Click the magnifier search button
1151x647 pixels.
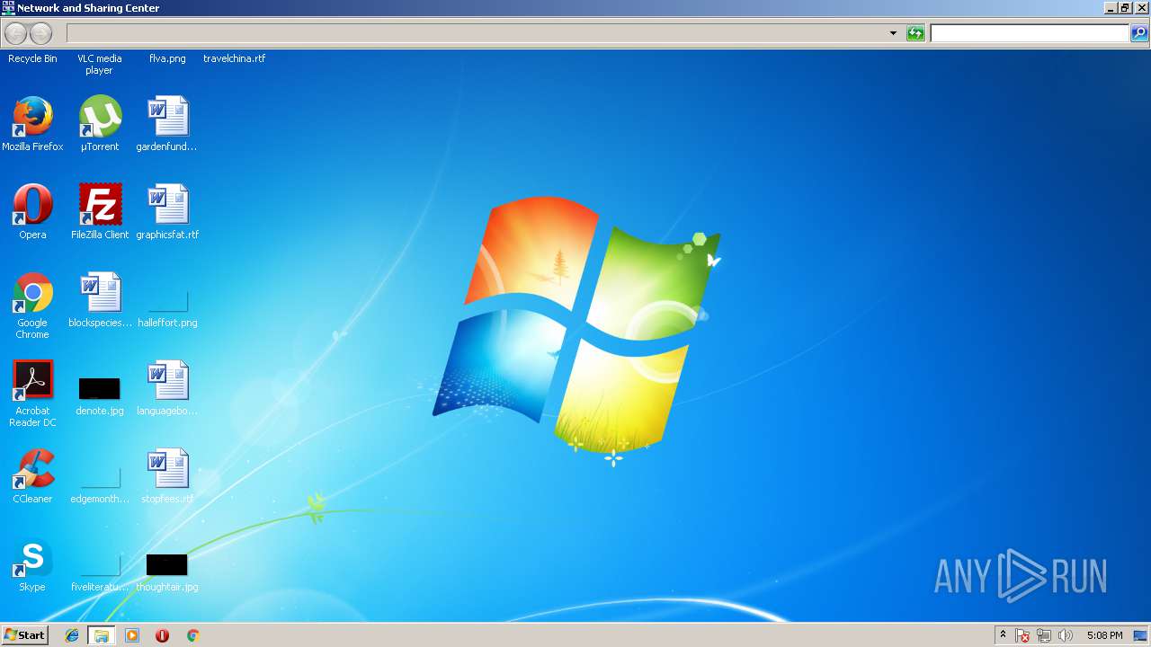point(1139,33)
